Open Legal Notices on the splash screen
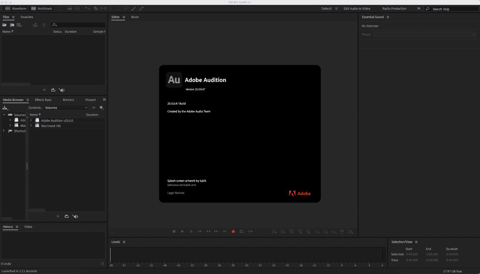 click(x=177, y=193)
